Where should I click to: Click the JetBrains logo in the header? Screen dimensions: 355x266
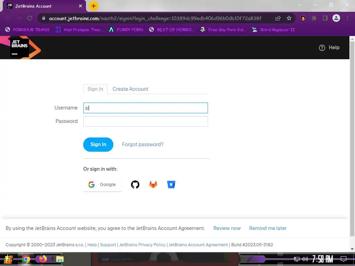[20, 48]
